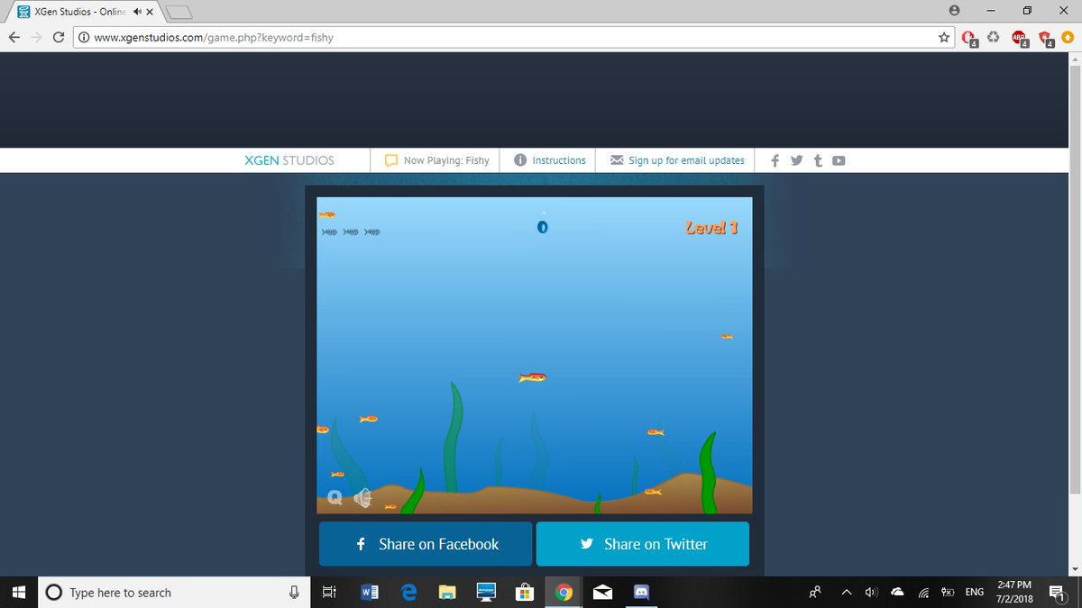This screenshot has width=1082, height=608.
Task: Open the Chrome profile avatar icon
Action: coord(954,11)
